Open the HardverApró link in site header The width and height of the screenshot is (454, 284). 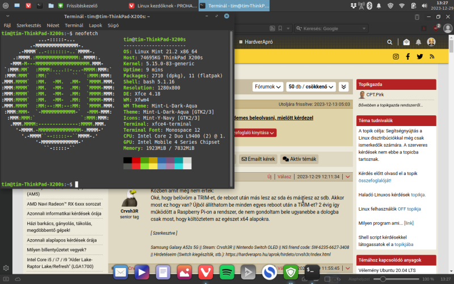(256, 42)
